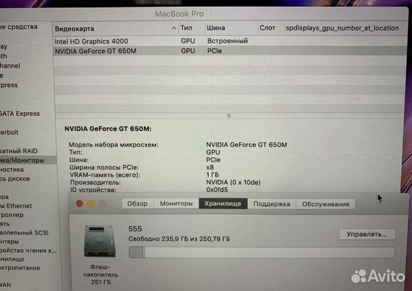Screen dimensions: 412x291
Task: Select the Thunderbolt sidebar item
Action: [10, 132]
